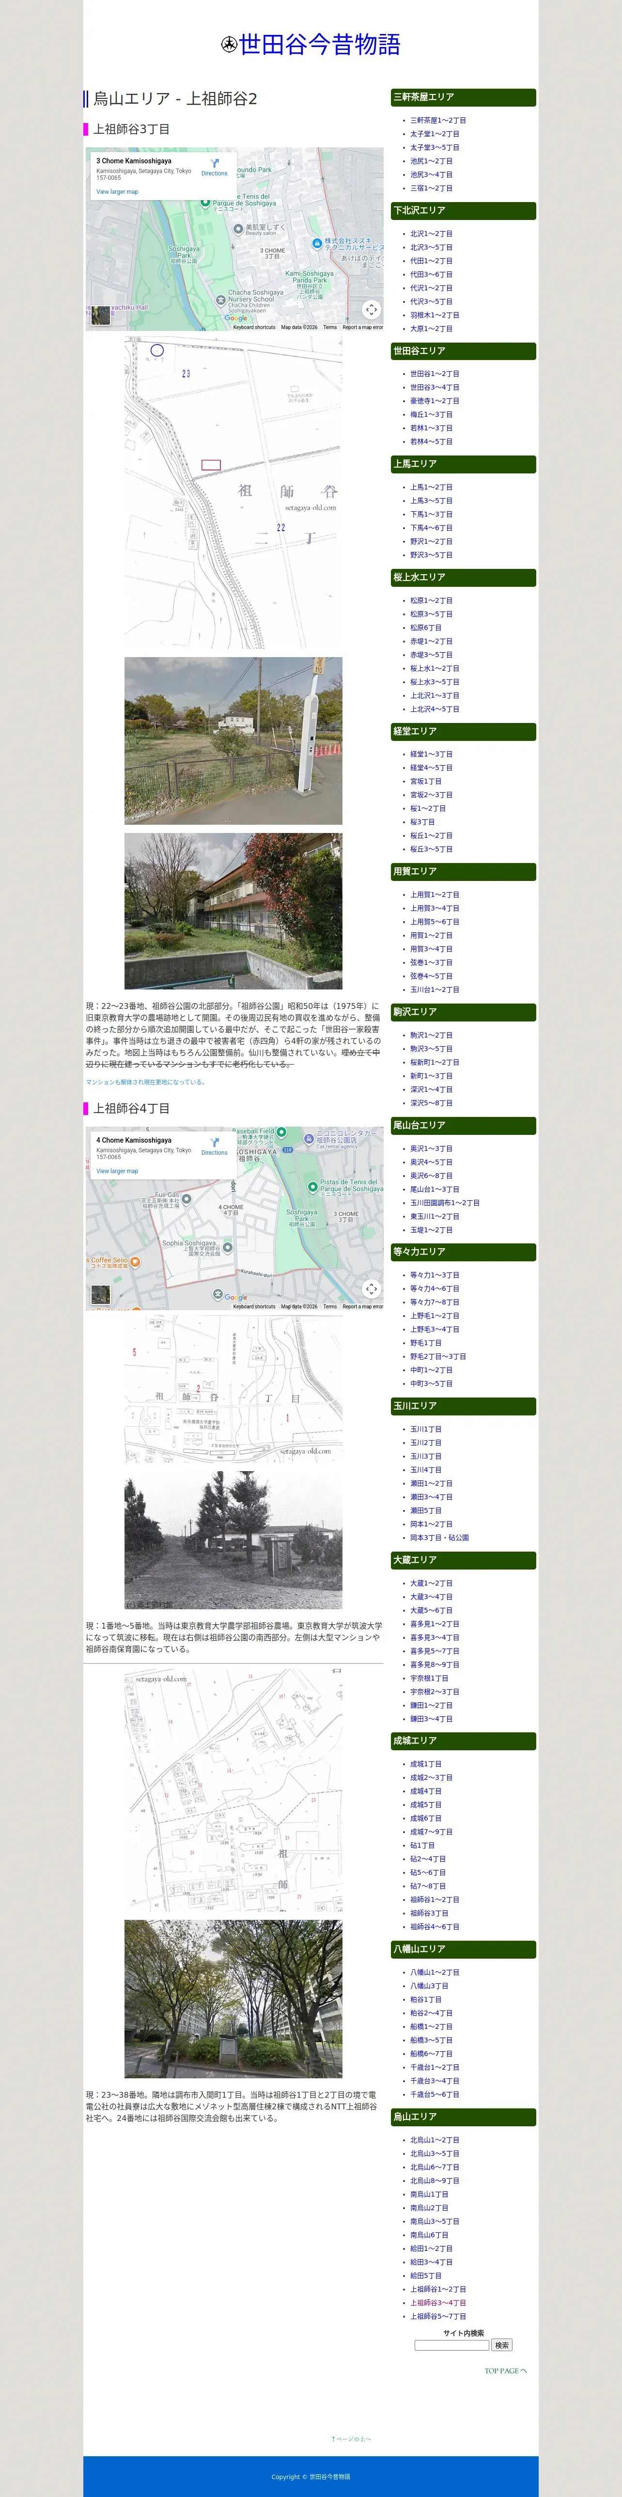This screenshot has width=622, height=2497.
Task: Open sidebar link 北烏山8〜9丁目
Action: (435, 2181)
